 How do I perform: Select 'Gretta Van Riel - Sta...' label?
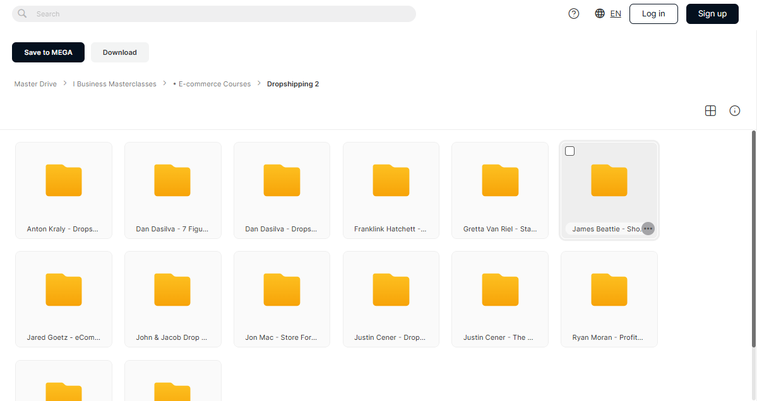[499, 229]
